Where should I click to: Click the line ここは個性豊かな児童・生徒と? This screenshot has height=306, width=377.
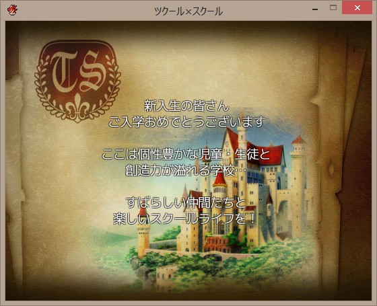pos(186,154)
